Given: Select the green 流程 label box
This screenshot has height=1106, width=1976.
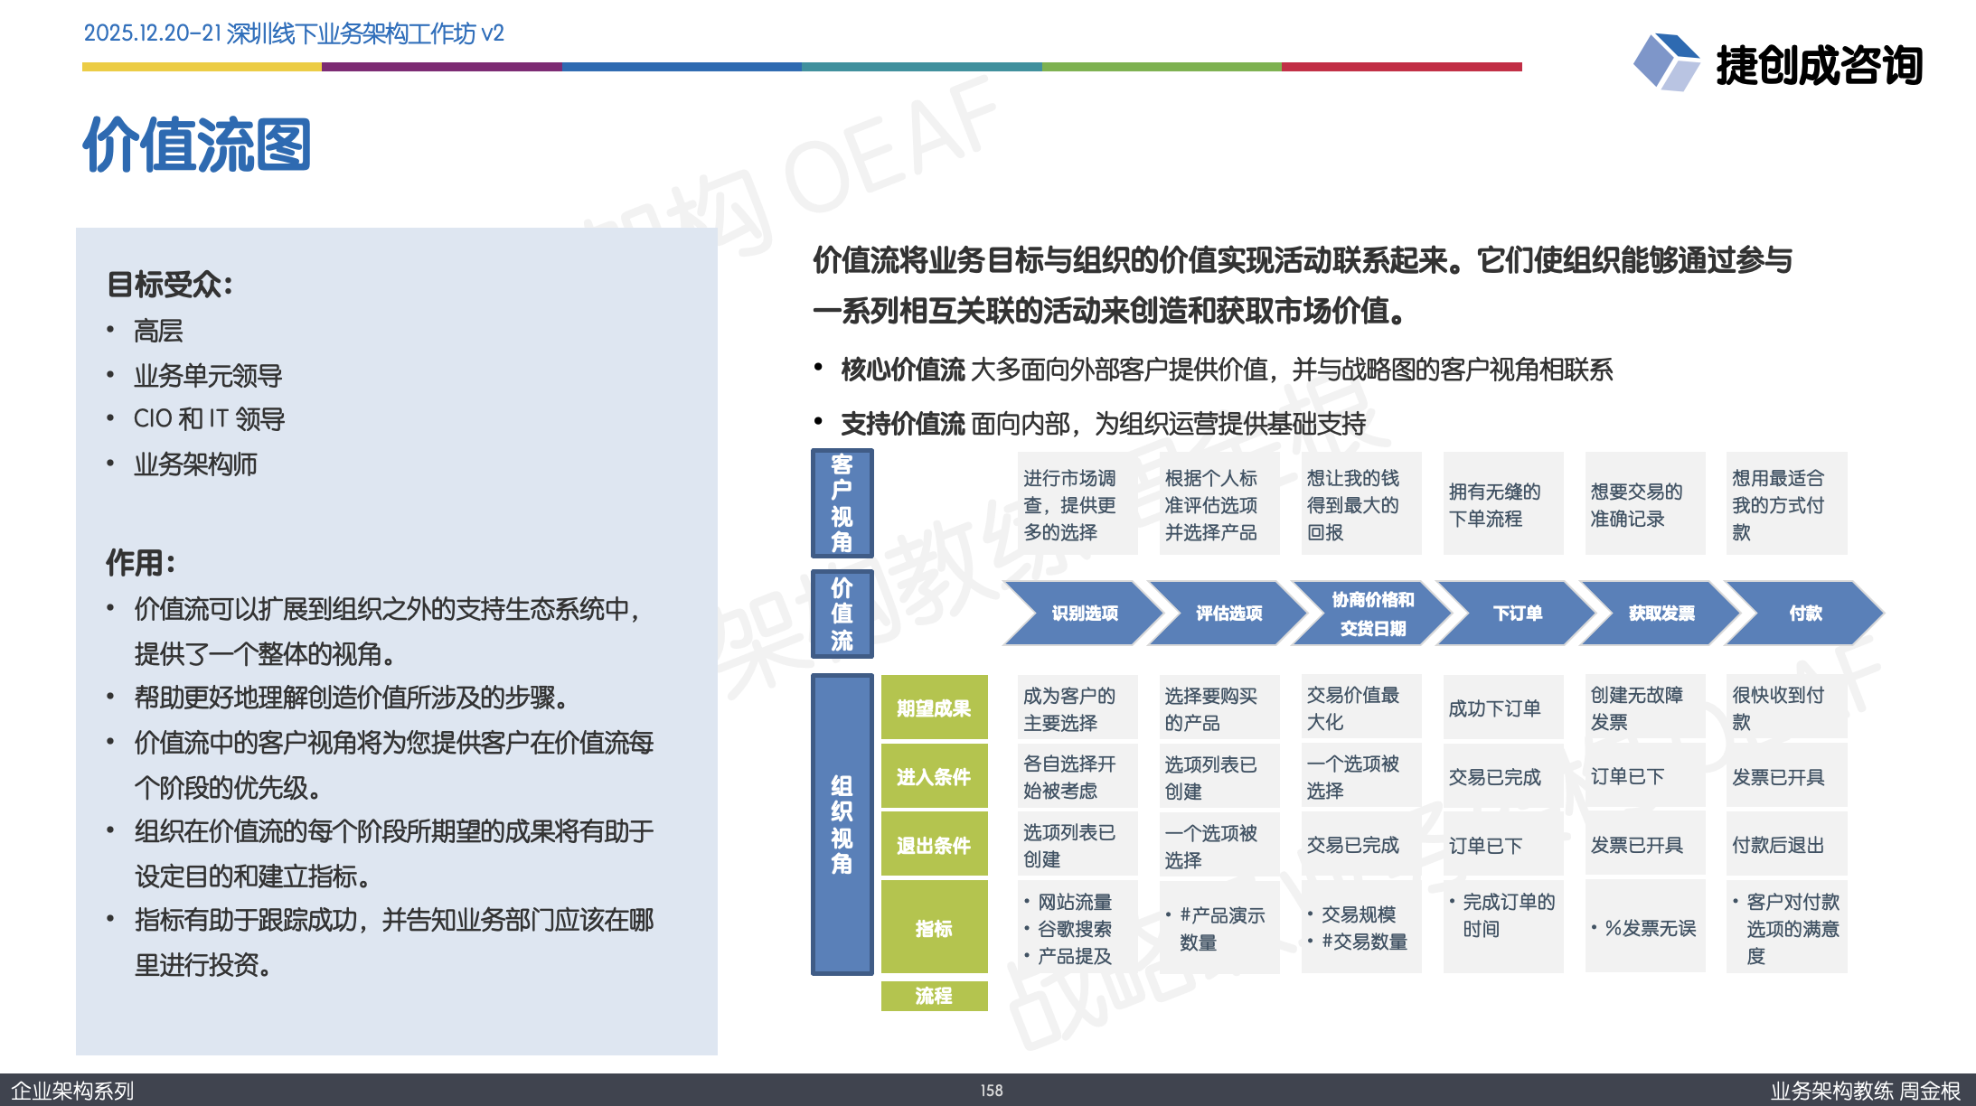Looking at the screenshot, I should click(934, 995).
